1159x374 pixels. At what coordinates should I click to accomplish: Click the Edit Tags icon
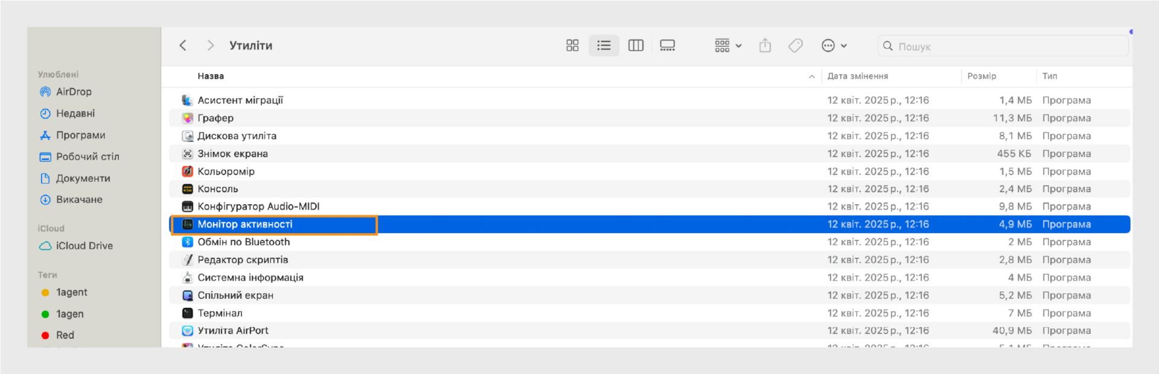(x=796, y=46)
